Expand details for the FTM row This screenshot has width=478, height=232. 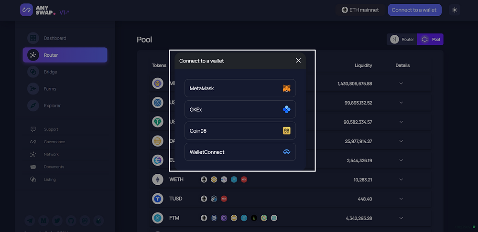tap(401, 218)
